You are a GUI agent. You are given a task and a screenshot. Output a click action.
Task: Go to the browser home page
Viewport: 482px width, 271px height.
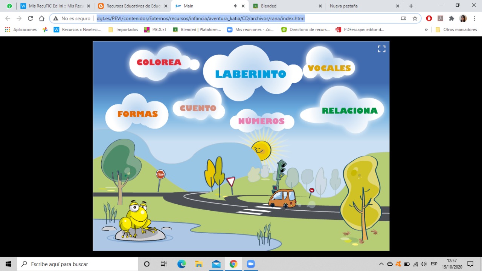(x=42, y=18)
